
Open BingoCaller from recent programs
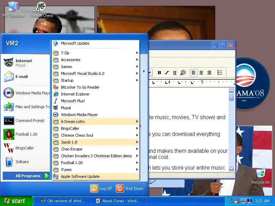26,148
